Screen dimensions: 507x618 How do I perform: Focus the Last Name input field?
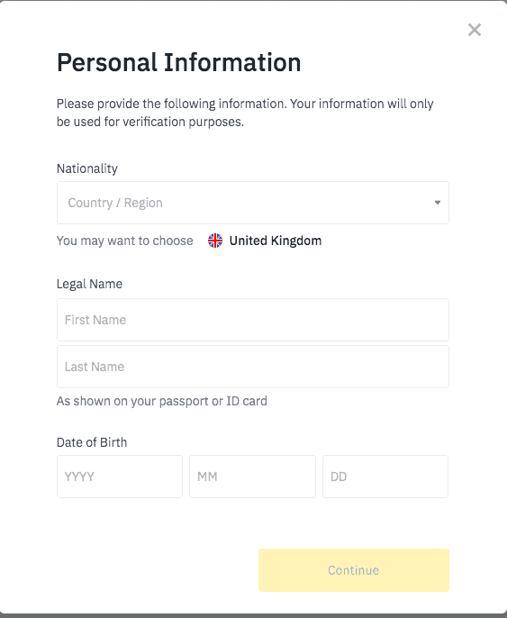(x=253, y=367)
